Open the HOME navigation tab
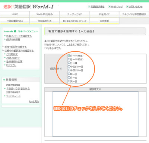Image resolution: width=149 pixels, height=143 pixels. pyautogui.click(x=15, y=14)
